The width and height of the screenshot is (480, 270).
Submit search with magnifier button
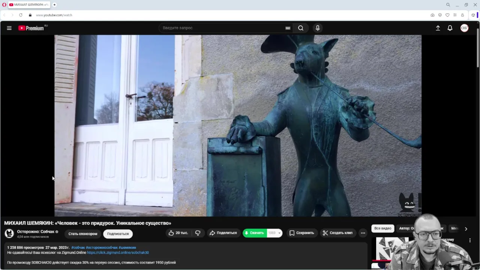click(301, 28)
